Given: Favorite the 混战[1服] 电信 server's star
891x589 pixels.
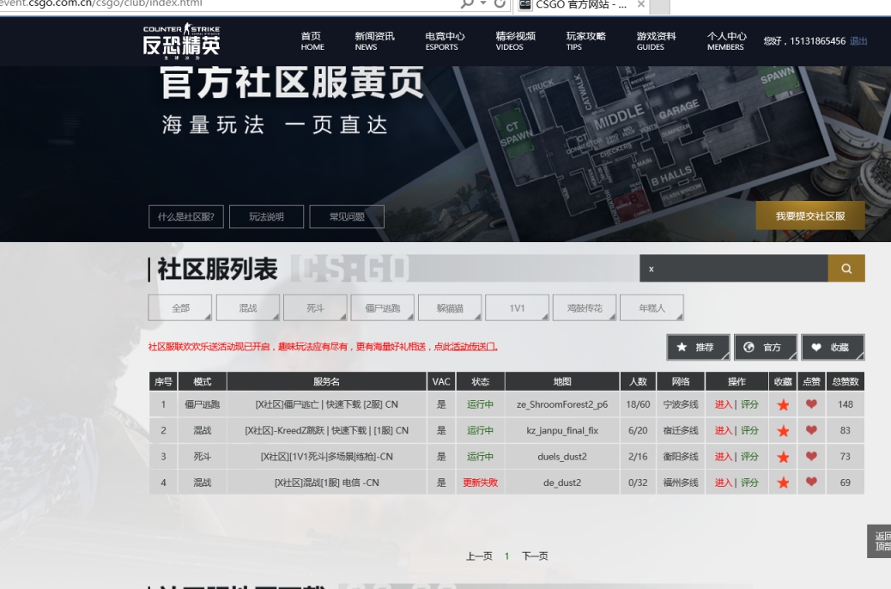Looking at the screenshot, I should point(782,483).
